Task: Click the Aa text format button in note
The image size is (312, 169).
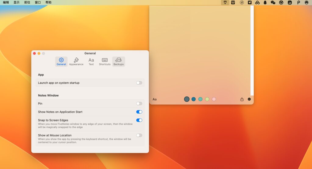Action: [x=154, y=99]
